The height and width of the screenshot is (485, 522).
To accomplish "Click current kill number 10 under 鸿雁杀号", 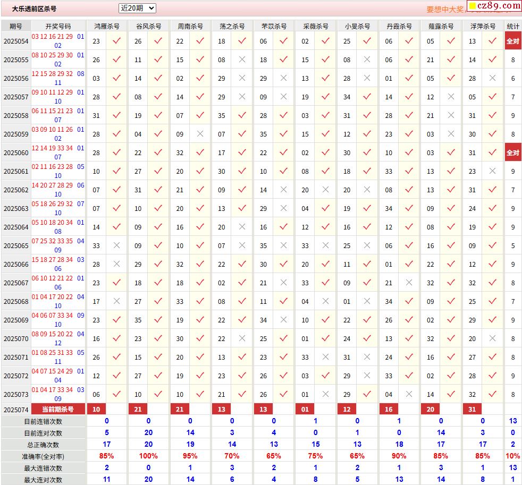I will [96, 410].
